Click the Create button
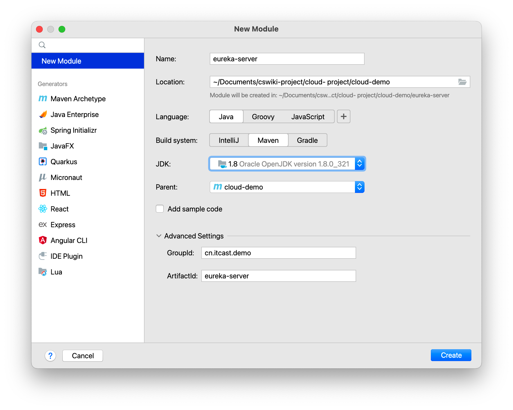Viewport: 513px width, 410px height. click(x=451, y=355)
